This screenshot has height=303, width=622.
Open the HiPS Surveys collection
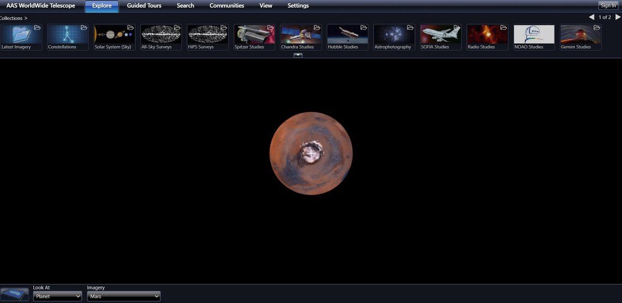[x=208, y=36]
